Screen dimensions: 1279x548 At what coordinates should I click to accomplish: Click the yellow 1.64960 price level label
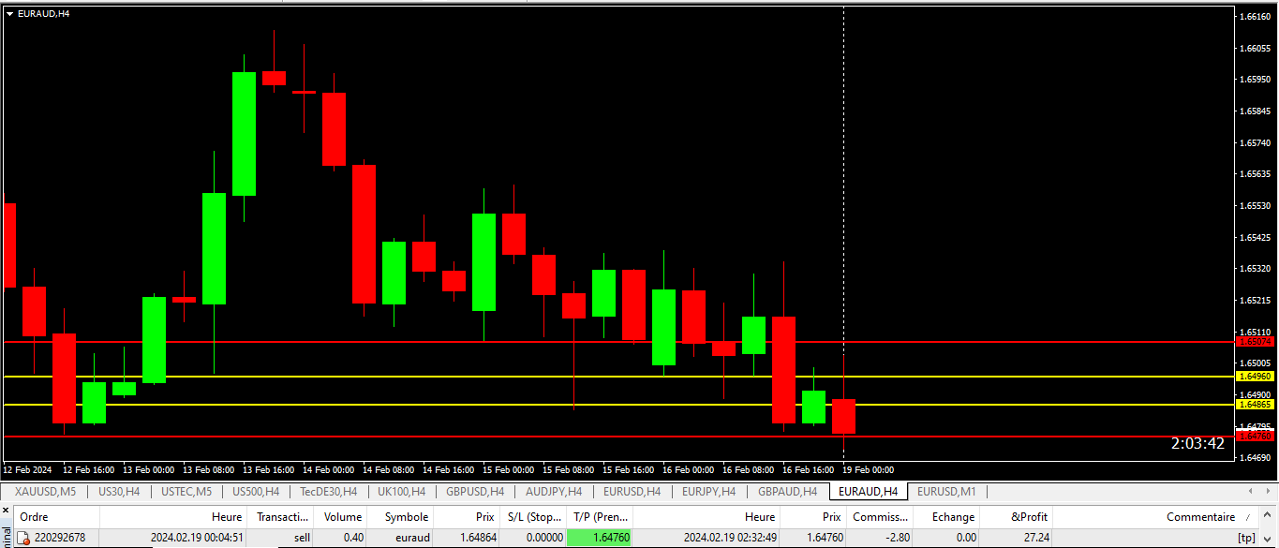tap(1255, 376)
